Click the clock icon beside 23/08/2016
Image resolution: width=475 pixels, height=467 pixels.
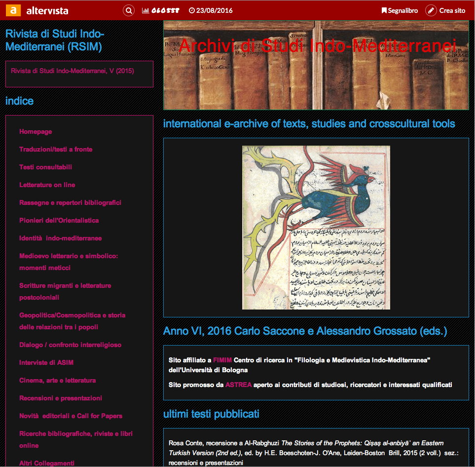point(191,11)
